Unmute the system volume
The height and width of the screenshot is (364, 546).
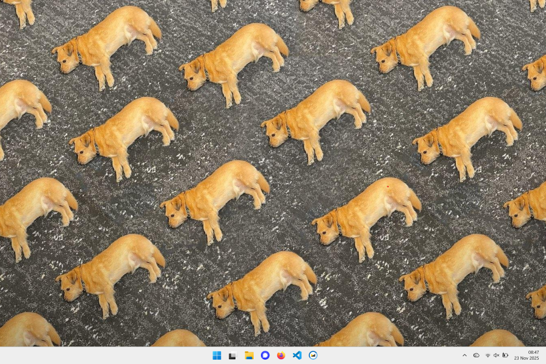496,356
